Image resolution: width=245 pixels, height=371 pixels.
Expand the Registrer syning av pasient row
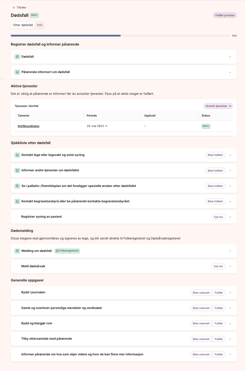[230, 217]
